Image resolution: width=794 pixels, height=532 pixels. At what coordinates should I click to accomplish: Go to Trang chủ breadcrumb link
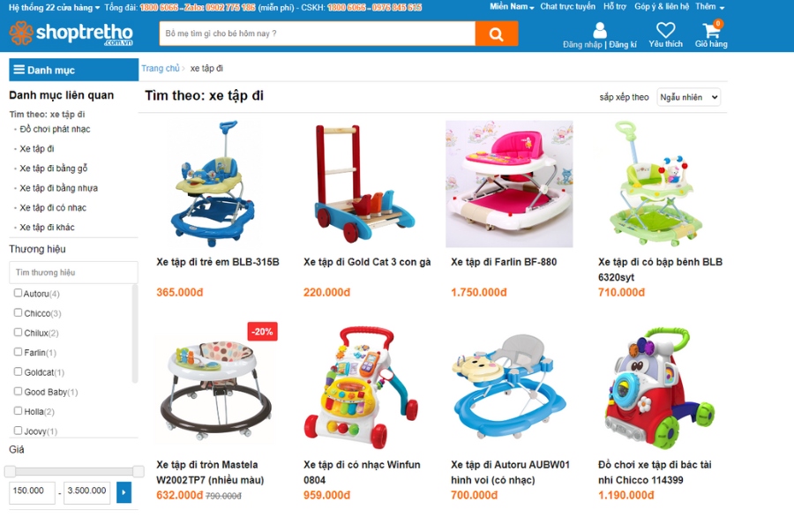160,68
